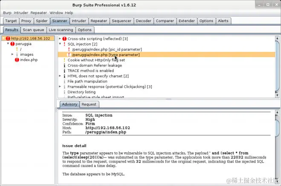Open the main Options tab next to Extender
281x186 pixels.
tap(206, 21)
